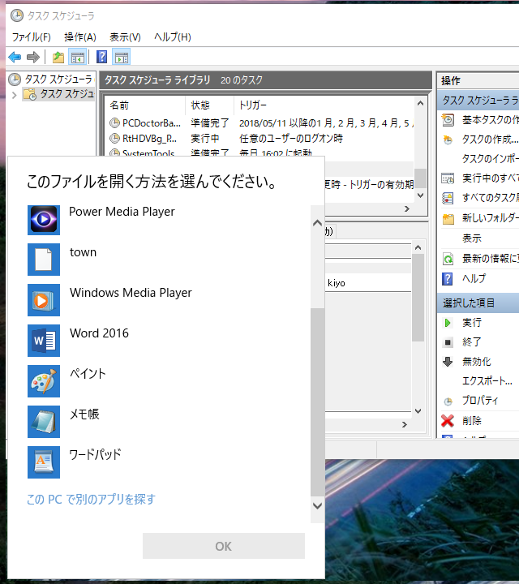The image size is (519, 584).
Task: Select the メモ帳 app icon
Action: (44, 422)
